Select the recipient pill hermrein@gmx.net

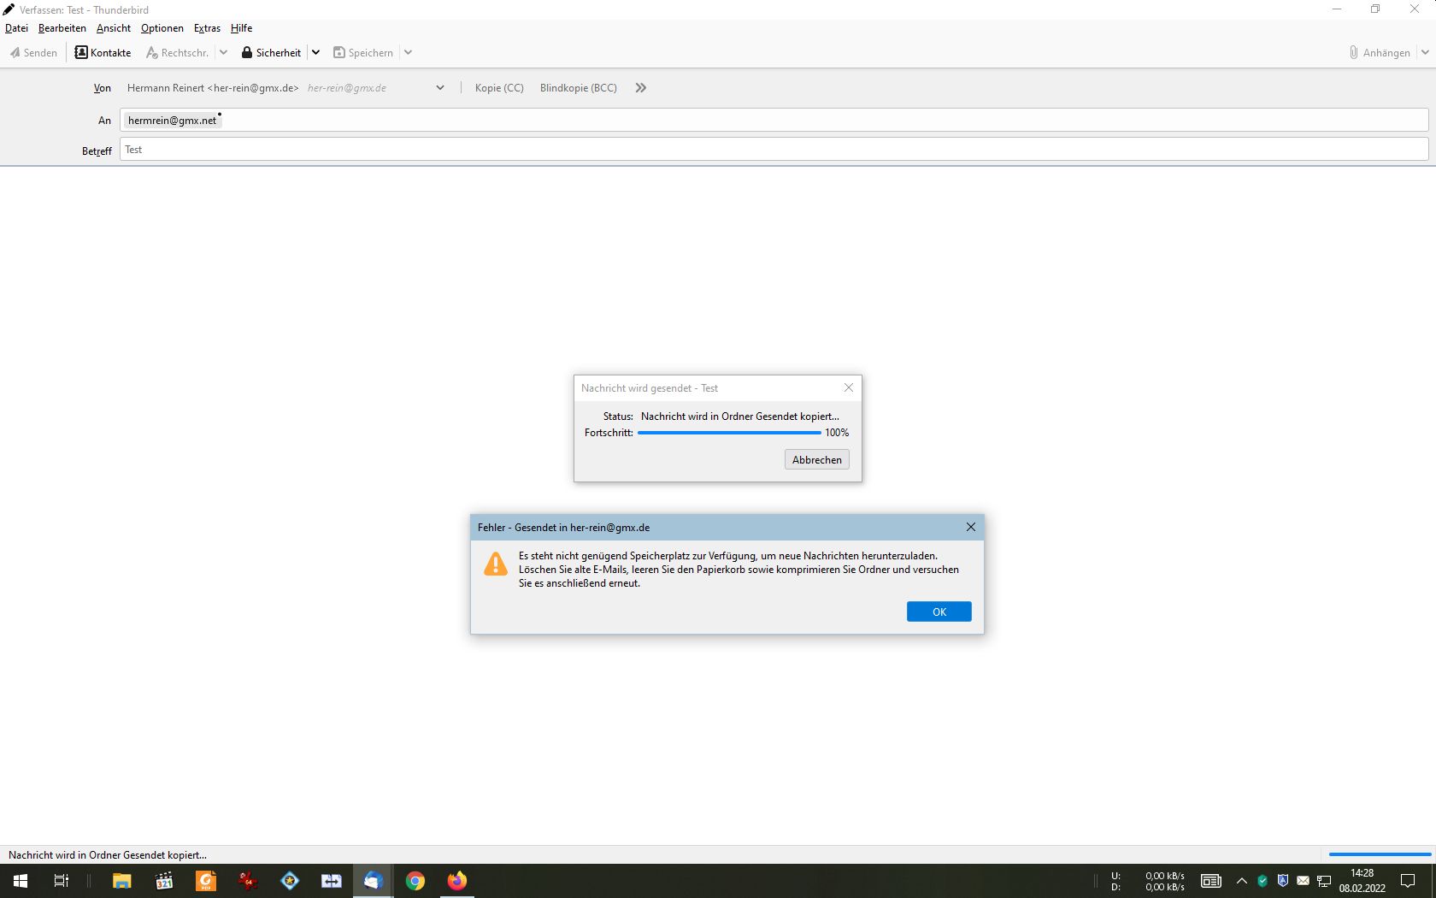pyautogui.click(x=172, y=121)
